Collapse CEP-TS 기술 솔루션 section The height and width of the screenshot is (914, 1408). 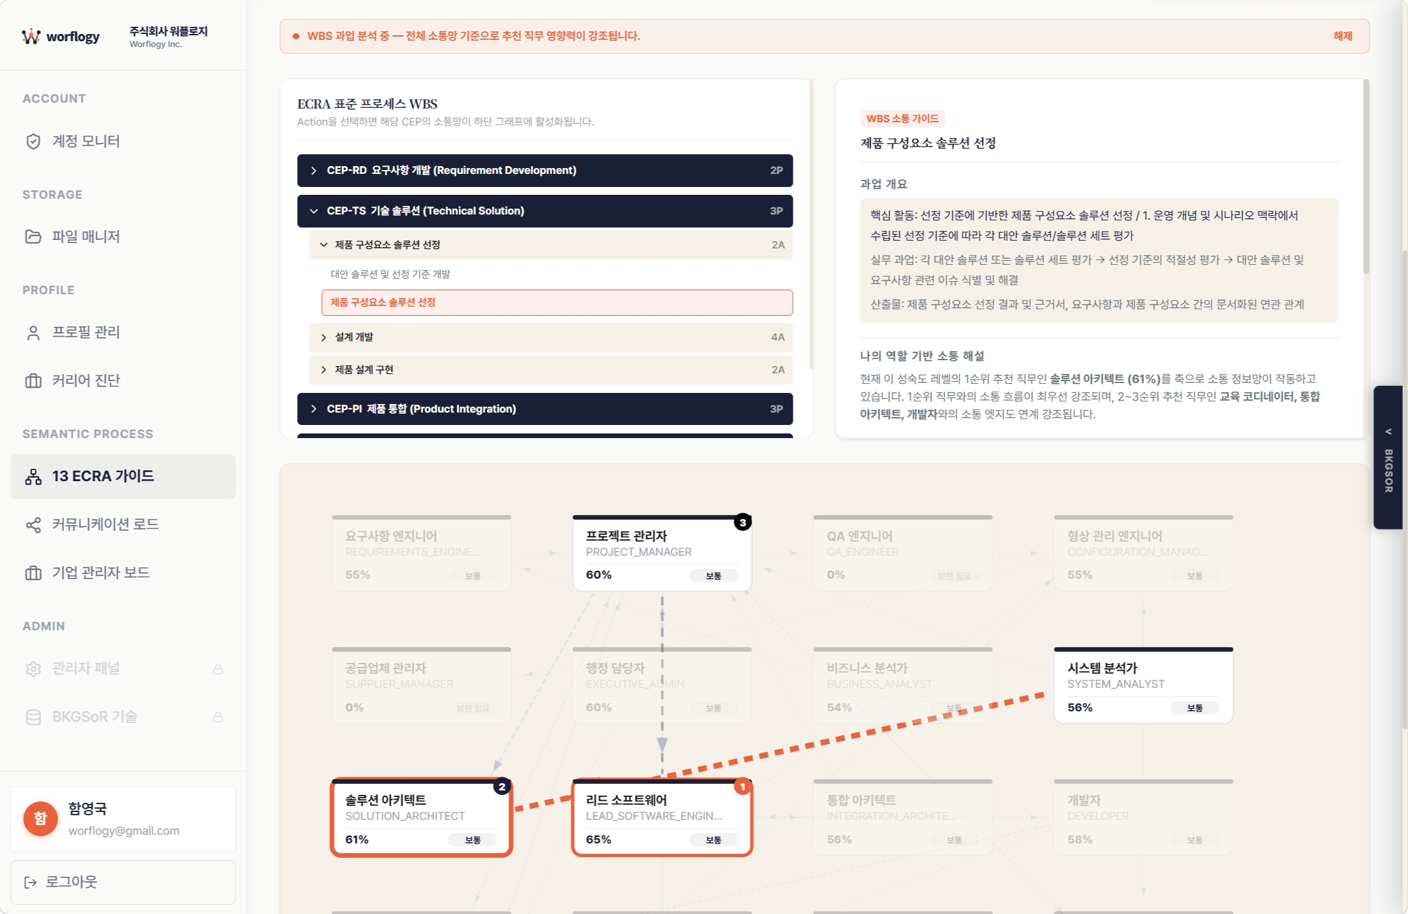(545, 211)
